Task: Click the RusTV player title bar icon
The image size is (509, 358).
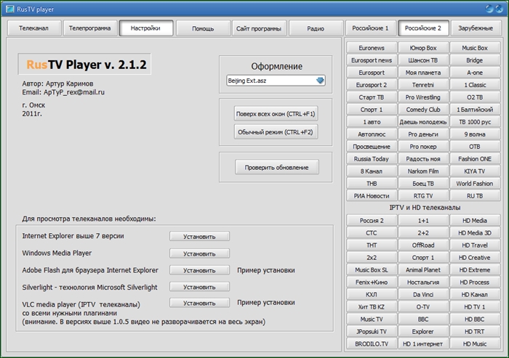Action: [9, 9]
